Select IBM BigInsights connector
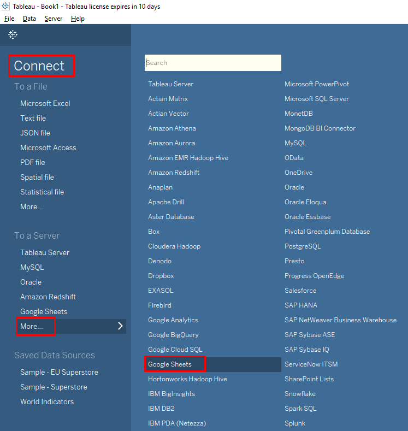 pos(172,394)
